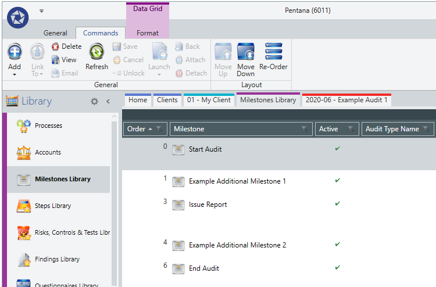Screen dimensions: 436x287
Task: Open the Order column filter
Action: pyautogui.click(x=159, y=129)
